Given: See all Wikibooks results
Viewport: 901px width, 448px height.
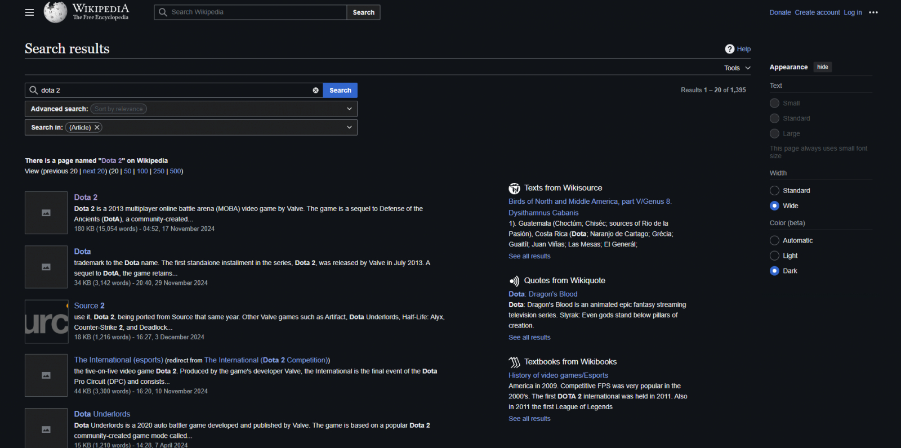Looking at the screenshot, I should [x=529, y=419].
